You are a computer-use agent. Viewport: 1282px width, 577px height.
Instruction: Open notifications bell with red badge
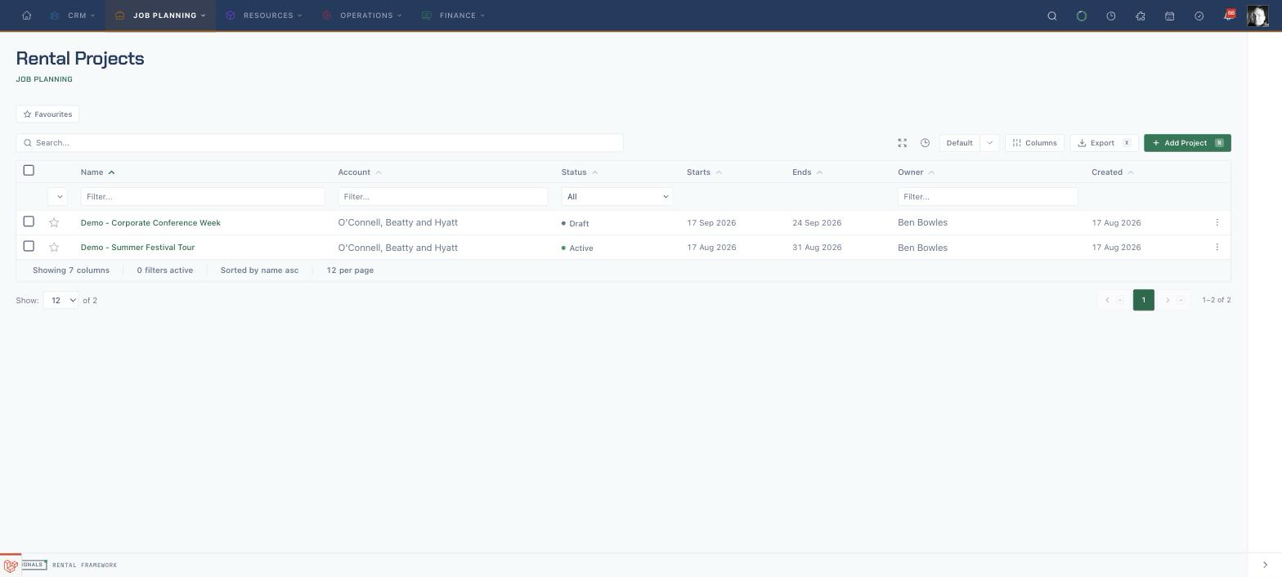pyautogui.click(x=1229, y=16)
